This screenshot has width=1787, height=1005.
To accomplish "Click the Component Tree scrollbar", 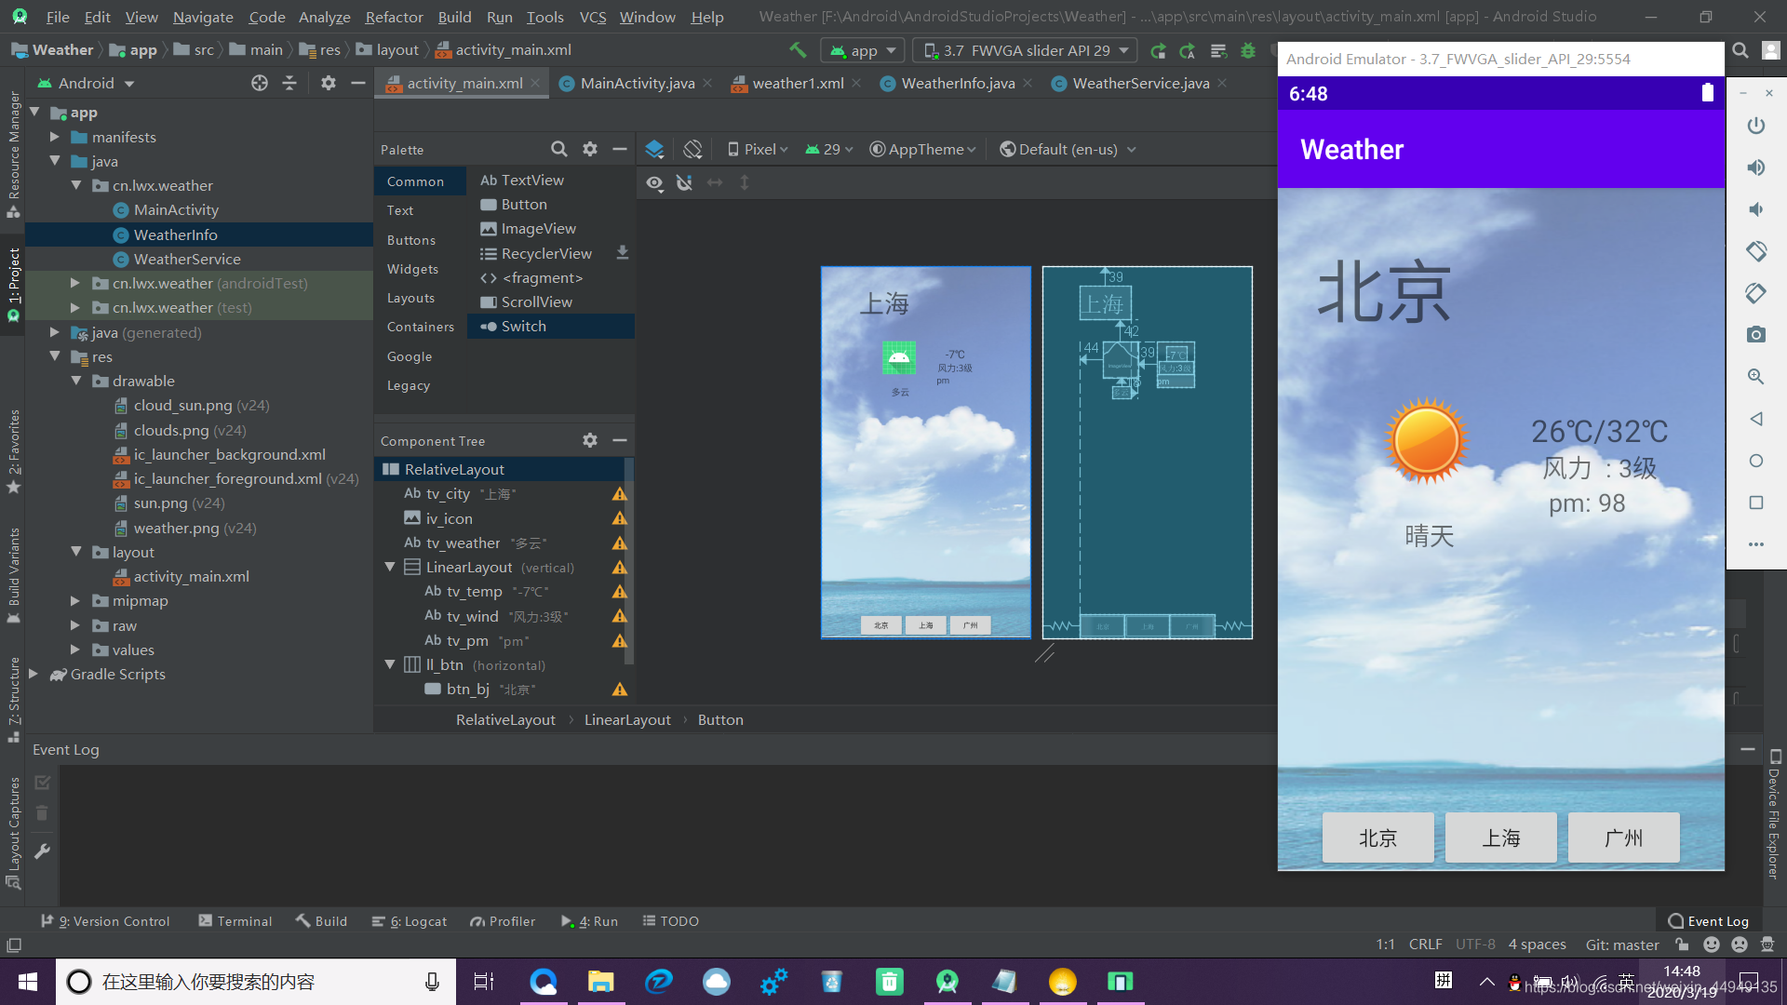I will [x=629, y=558].
